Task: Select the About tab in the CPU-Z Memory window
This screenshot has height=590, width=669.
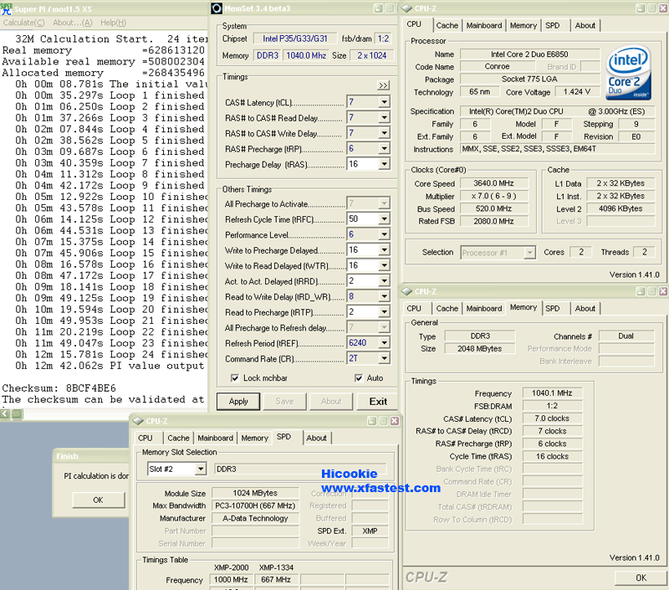Action: [585, 309]
